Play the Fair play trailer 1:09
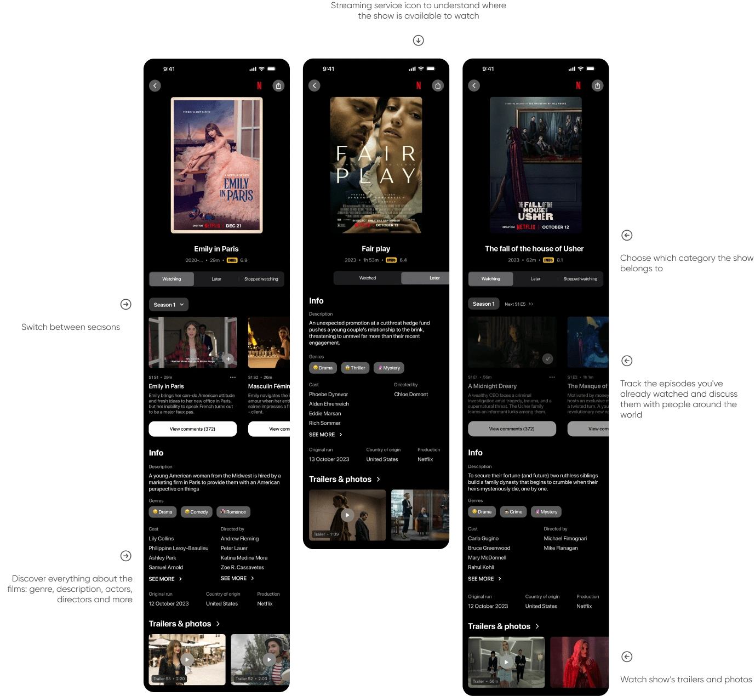755x696 pixels. [x=347, y=515]
